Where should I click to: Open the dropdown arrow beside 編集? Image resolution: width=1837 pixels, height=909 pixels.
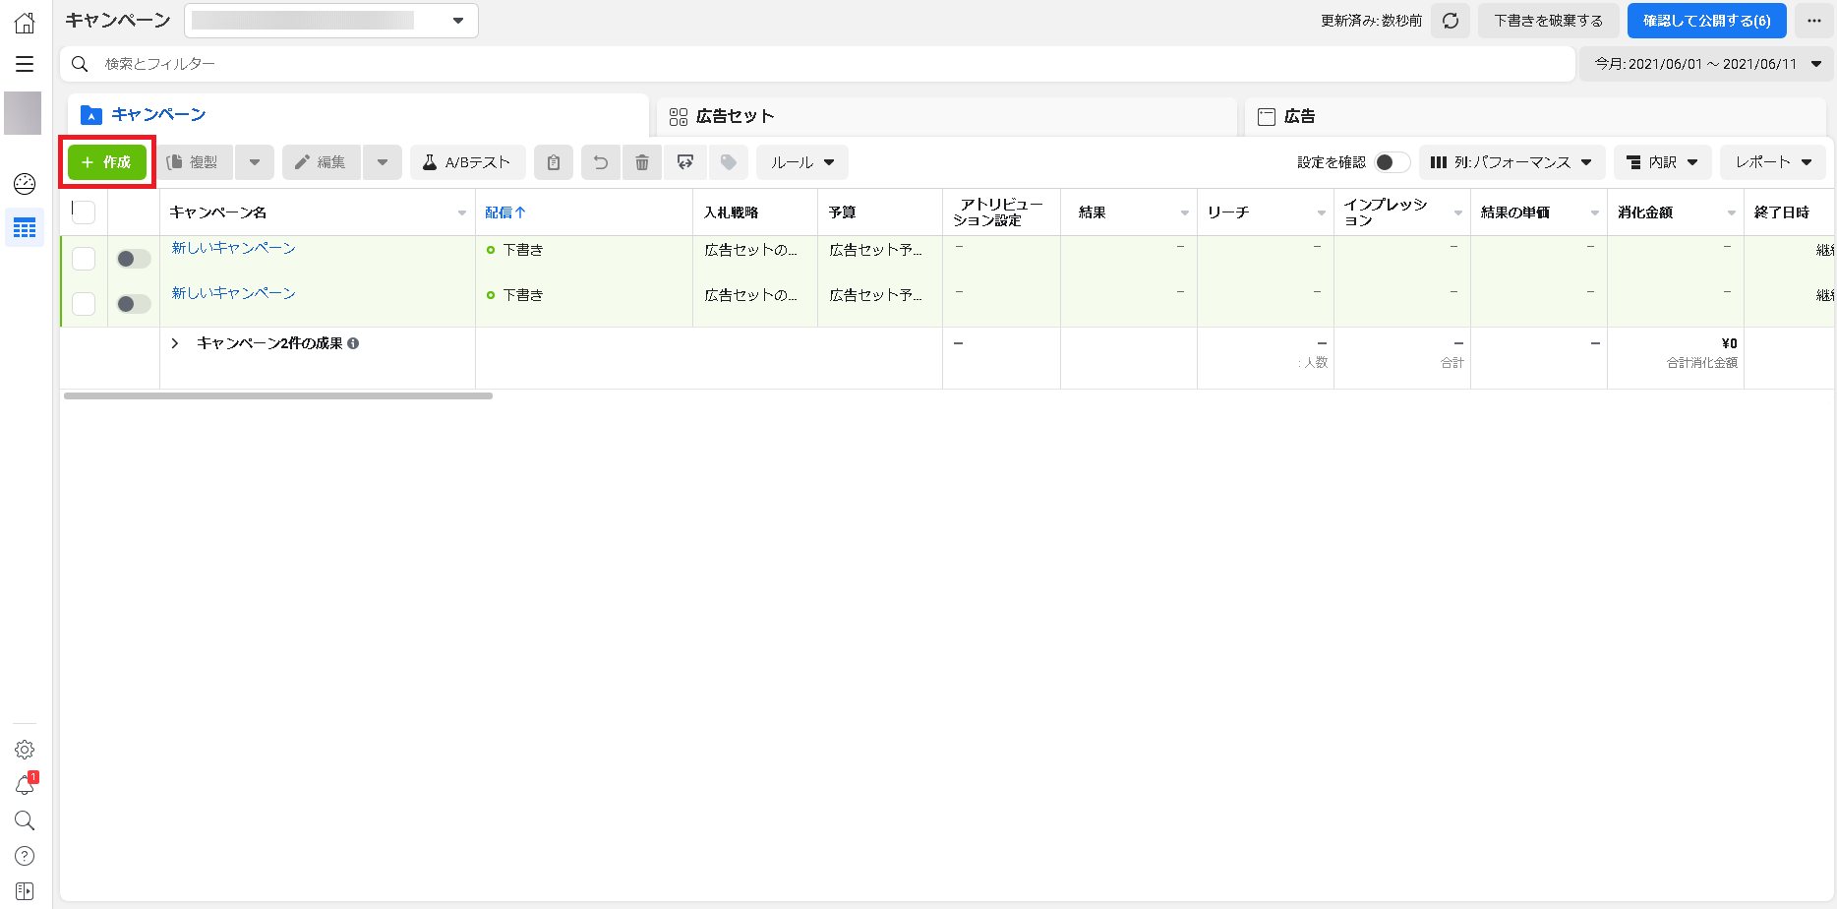383,162
